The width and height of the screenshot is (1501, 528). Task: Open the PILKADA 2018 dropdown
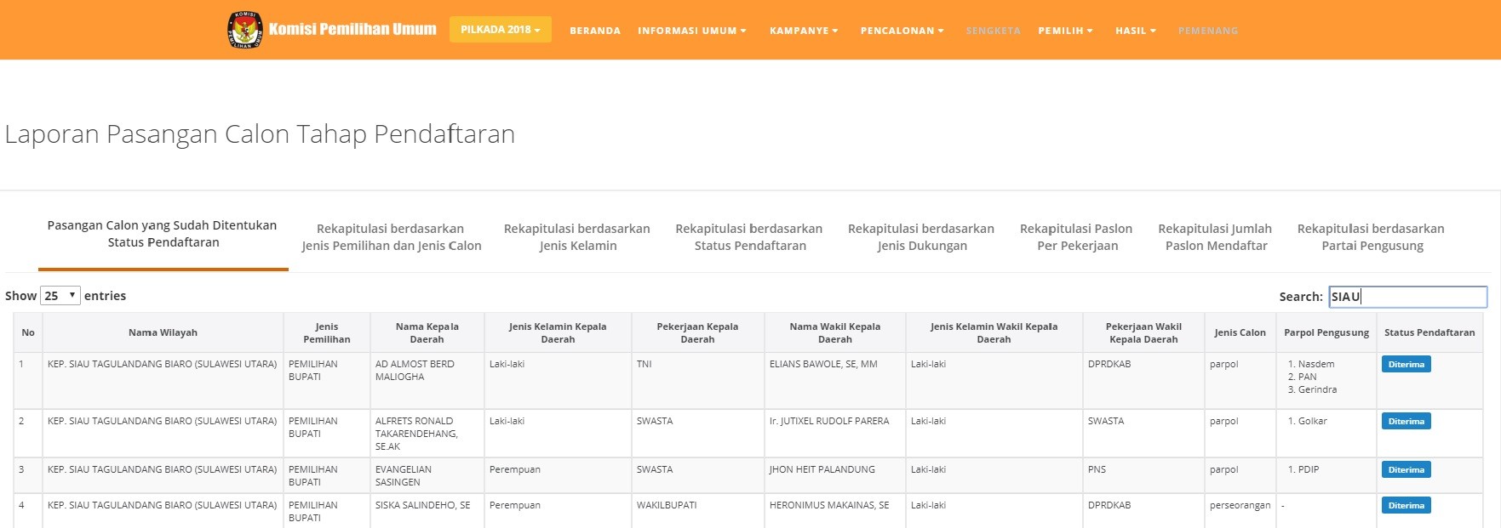point(500,30)
